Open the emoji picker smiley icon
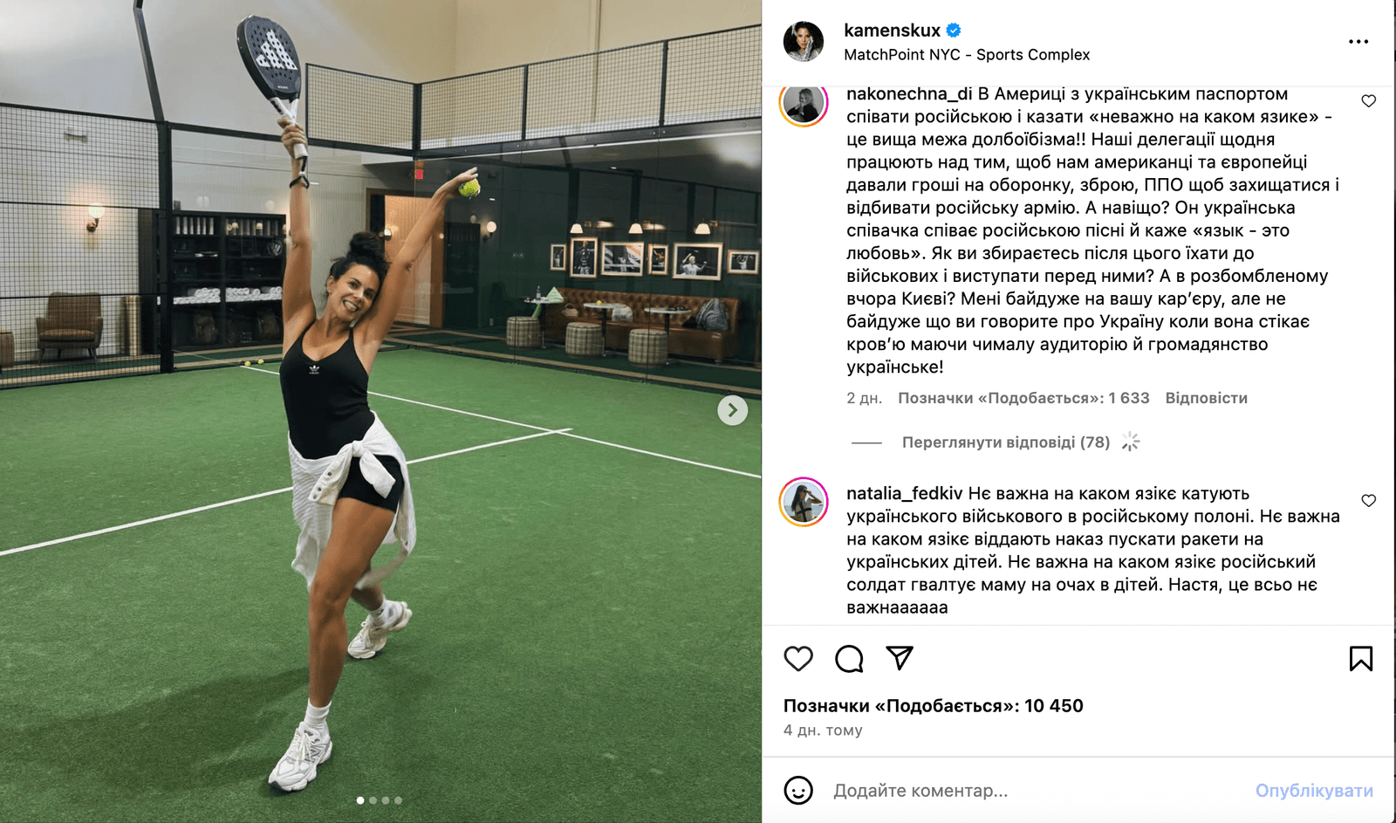 [x=798, y=790]
